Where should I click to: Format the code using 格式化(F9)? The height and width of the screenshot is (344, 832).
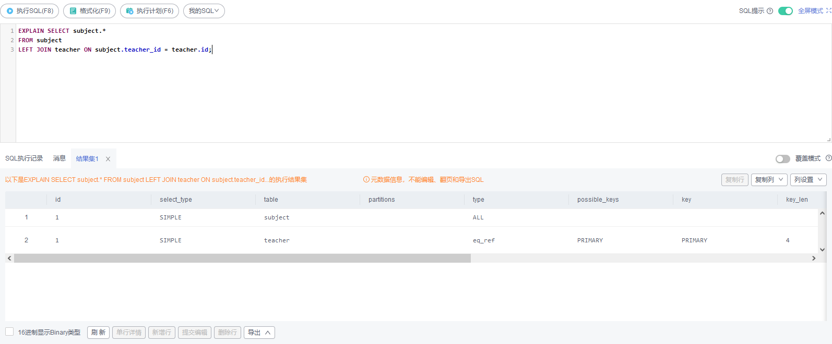pyautogui.click(x=89, y=11)
